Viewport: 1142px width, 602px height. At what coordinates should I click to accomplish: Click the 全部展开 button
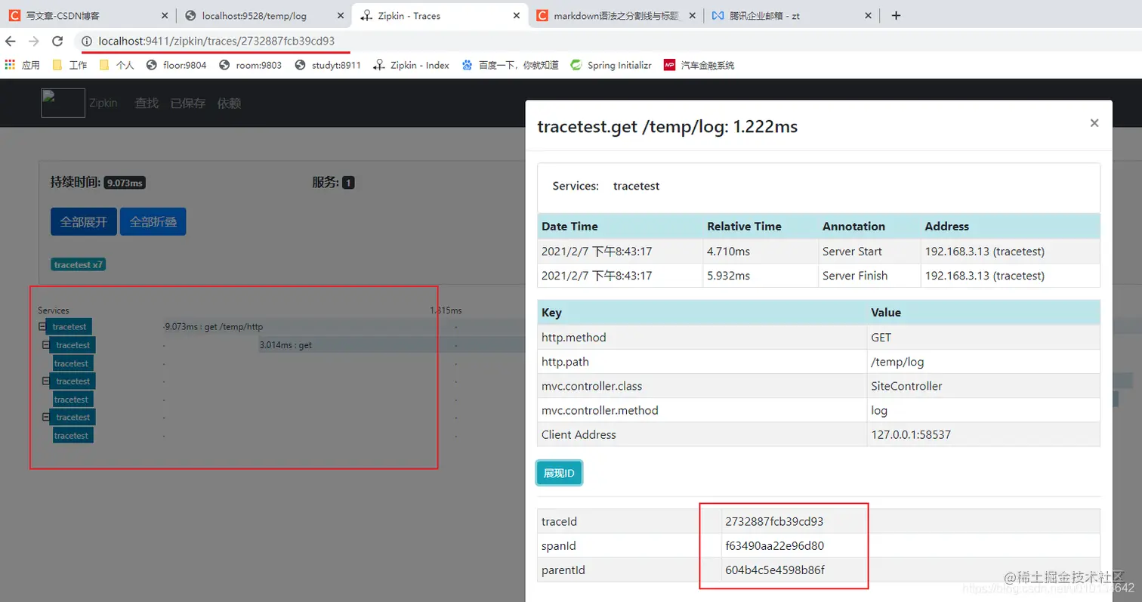[84, 222]
